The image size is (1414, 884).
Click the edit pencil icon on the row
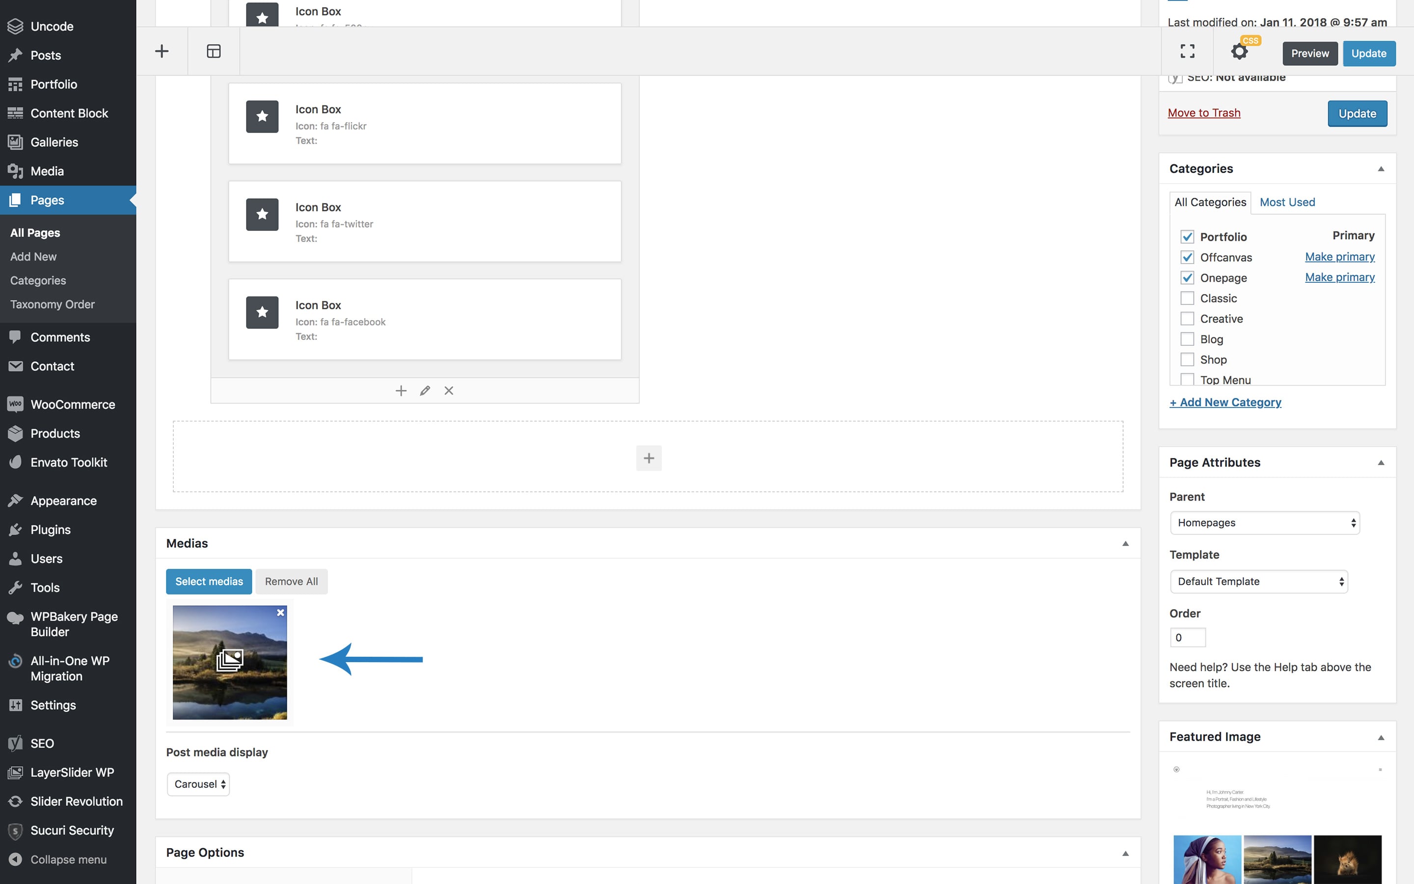coord(425,390)
